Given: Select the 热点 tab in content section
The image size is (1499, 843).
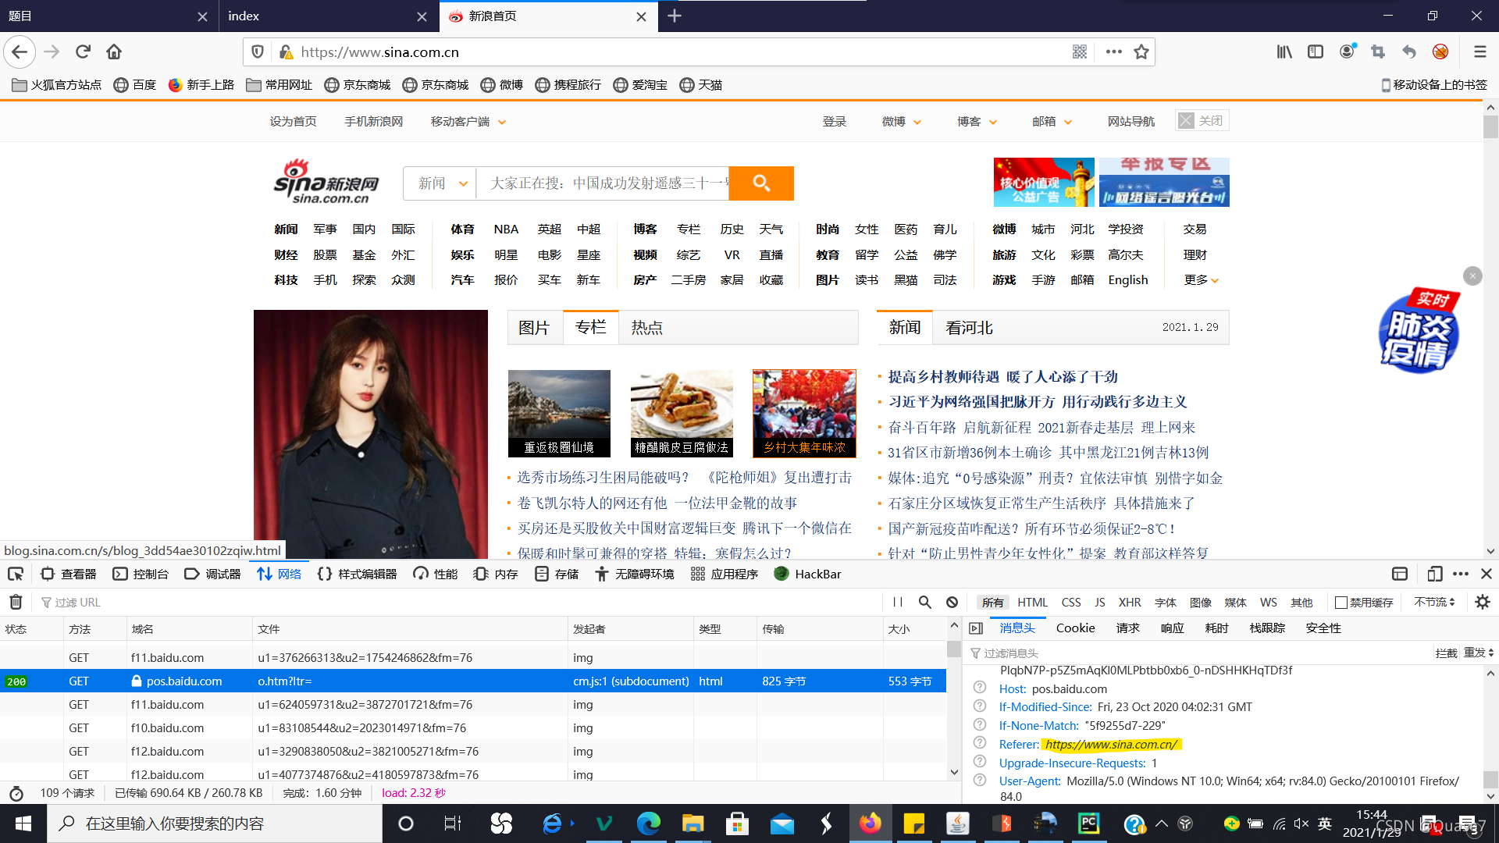Looking at the screenshot, I should (x=646, y=327).
